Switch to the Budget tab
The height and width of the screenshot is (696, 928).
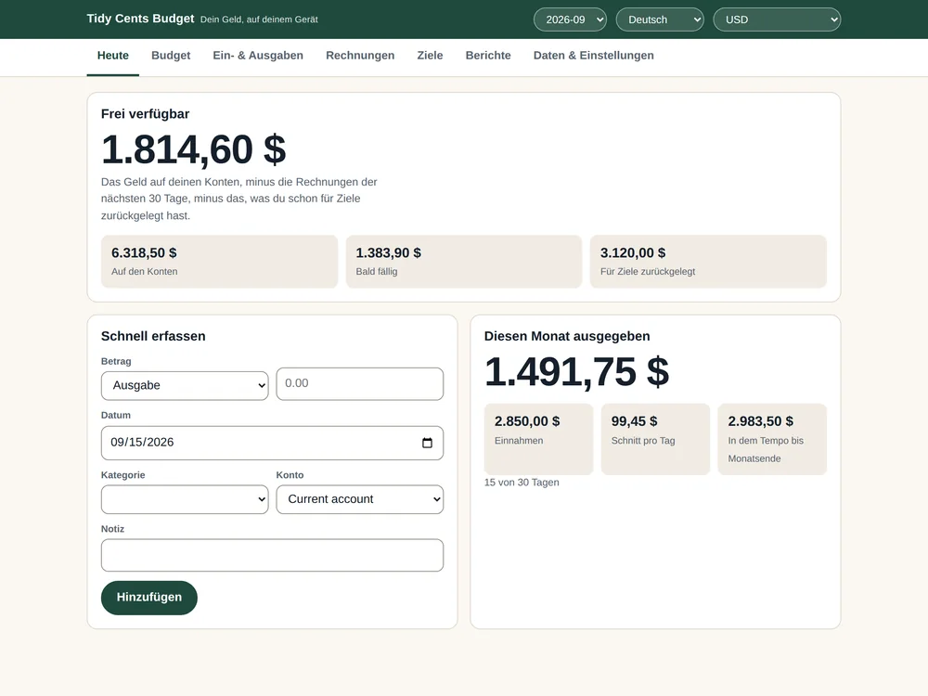click(171, 56)
